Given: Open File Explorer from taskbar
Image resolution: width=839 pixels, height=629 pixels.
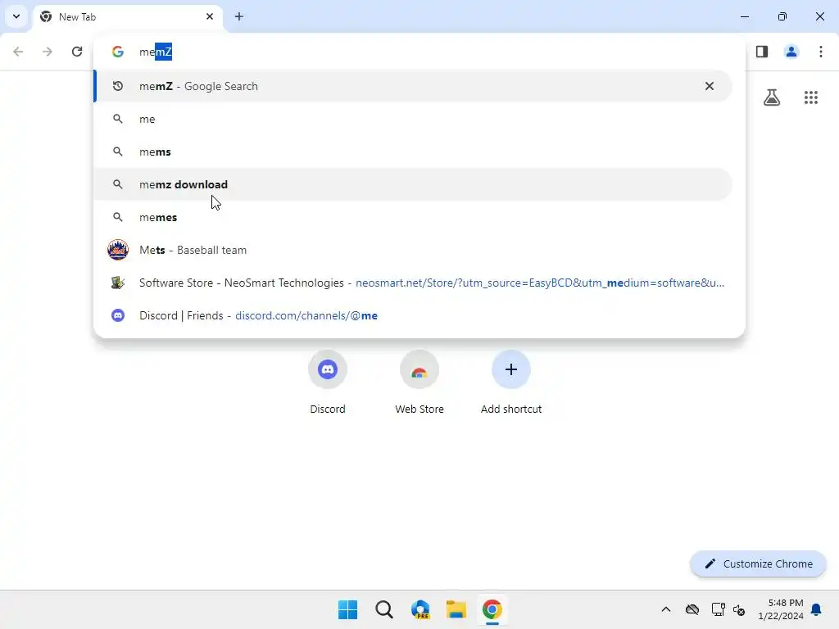Looking at the screenshot, I should 456,609.
